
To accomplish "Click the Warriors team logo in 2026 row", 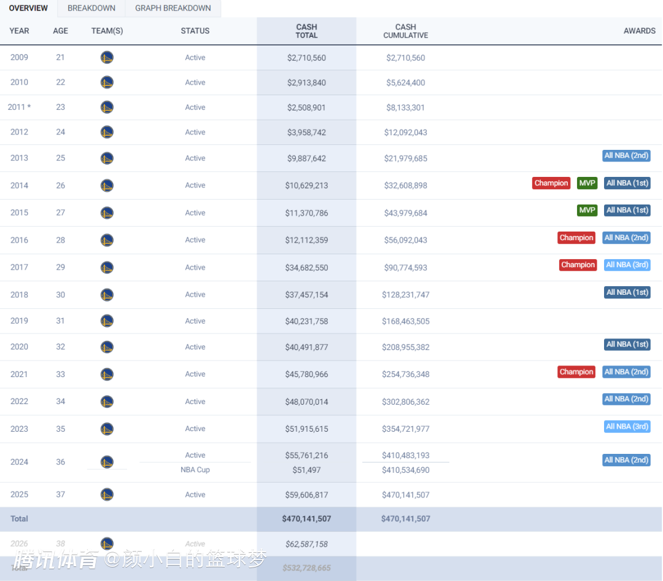I will point(107,544).
